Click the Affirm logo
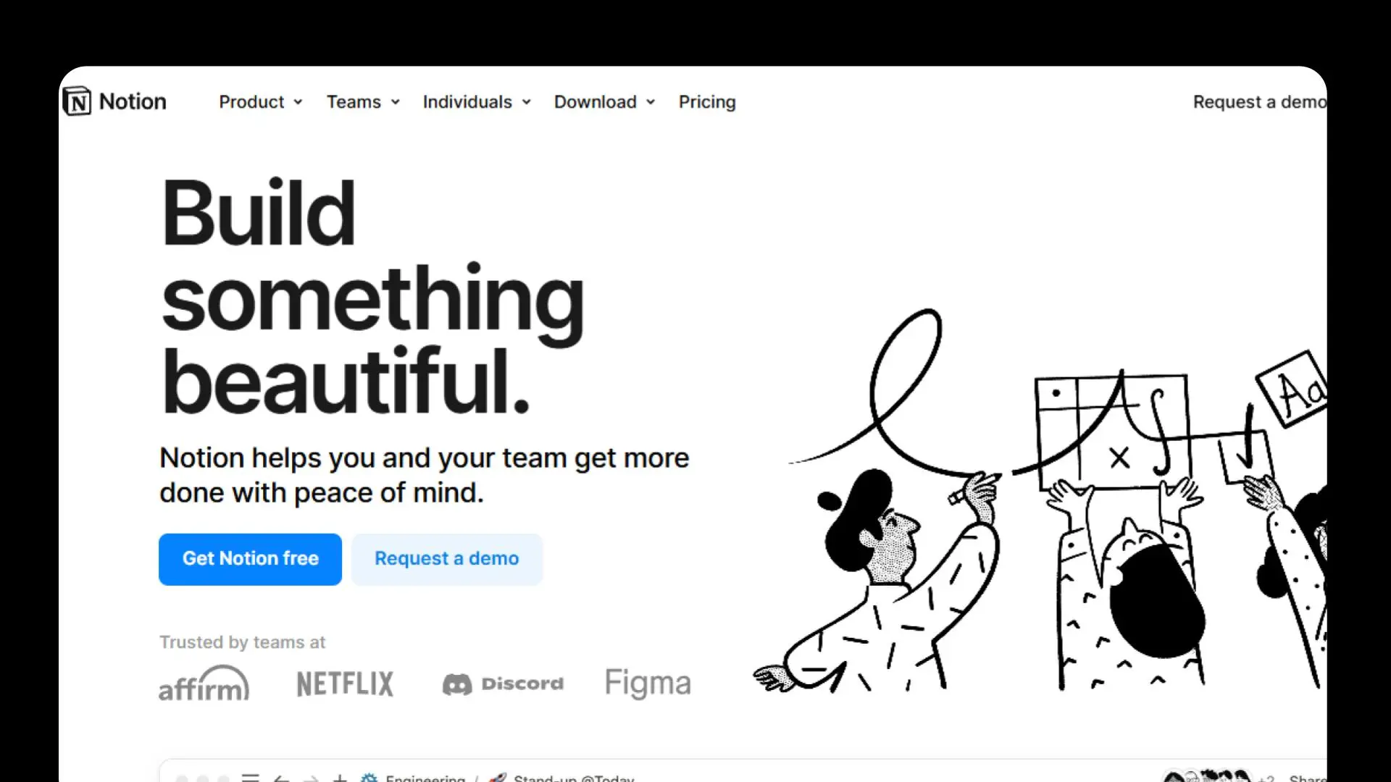 (204, 683)
